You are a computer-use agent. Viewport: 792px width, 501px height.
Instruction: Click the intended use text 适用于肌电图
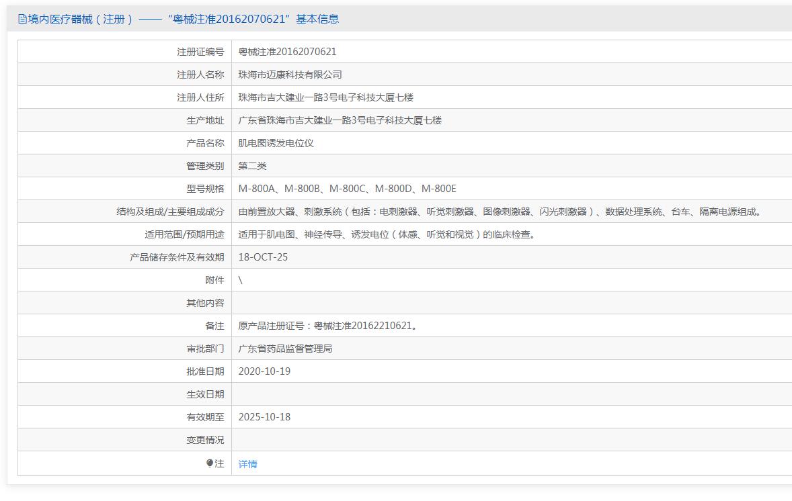(x=388, y=234)
